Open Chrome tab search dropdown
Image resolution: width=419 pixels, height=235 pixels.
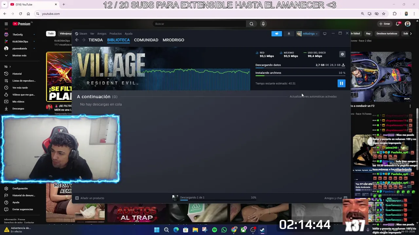point(4,5)
